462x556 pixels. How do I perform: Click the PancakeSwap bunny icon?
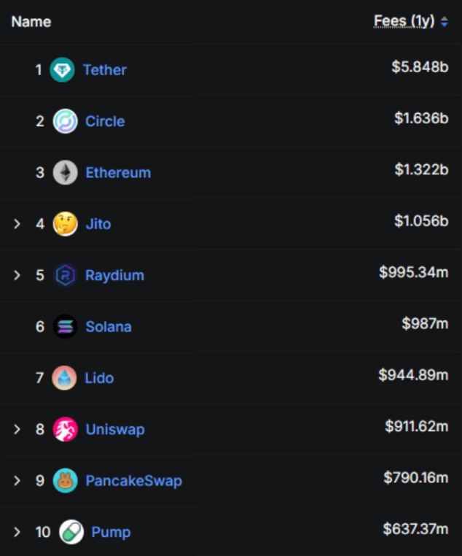pyautogui.click(x=65, y=481)
